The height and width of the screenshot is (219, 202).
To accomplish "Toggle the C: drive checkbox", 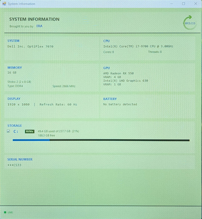I will pos(8,131).
